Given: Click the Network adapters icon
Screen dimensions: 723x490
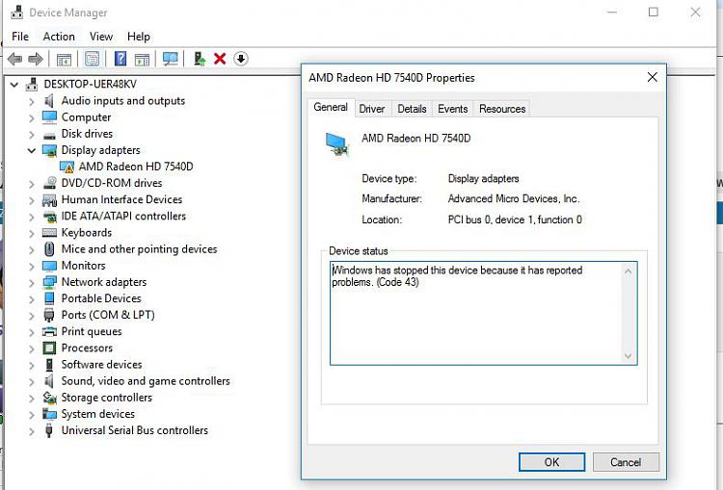Looking at the screenshot, I should (x=49, y=282).
